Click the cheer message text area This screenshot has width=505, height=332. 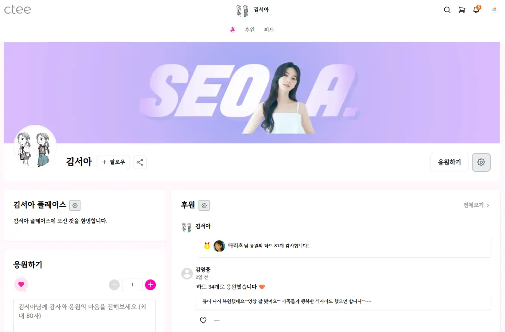point(85,316)
